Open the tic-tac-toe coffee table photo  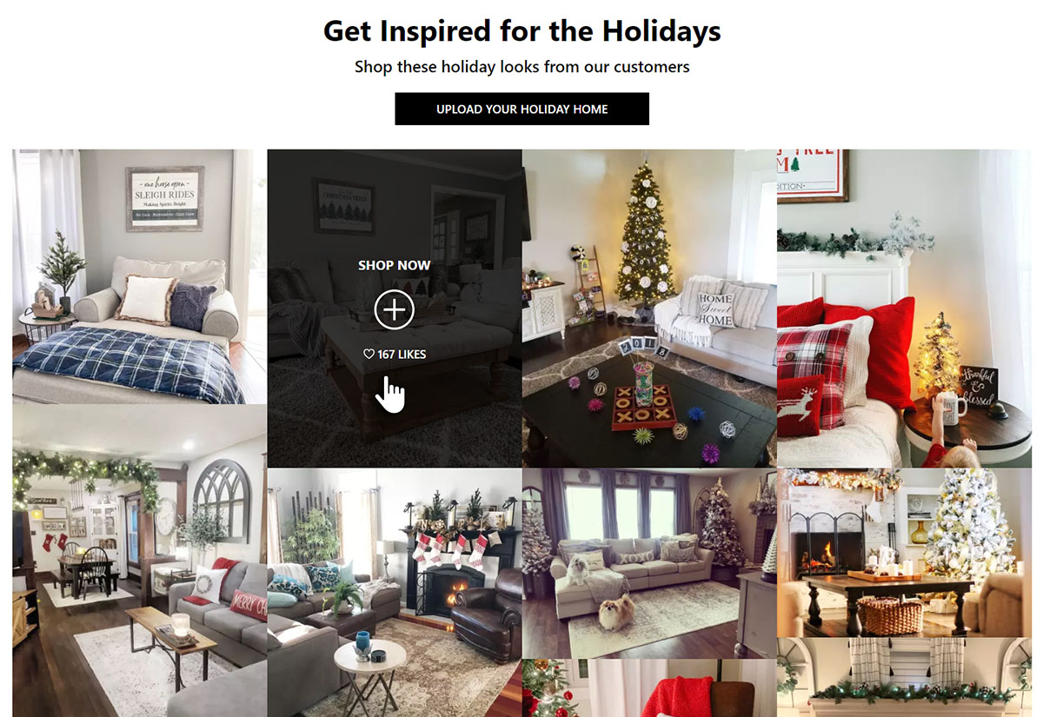(649, 309)
